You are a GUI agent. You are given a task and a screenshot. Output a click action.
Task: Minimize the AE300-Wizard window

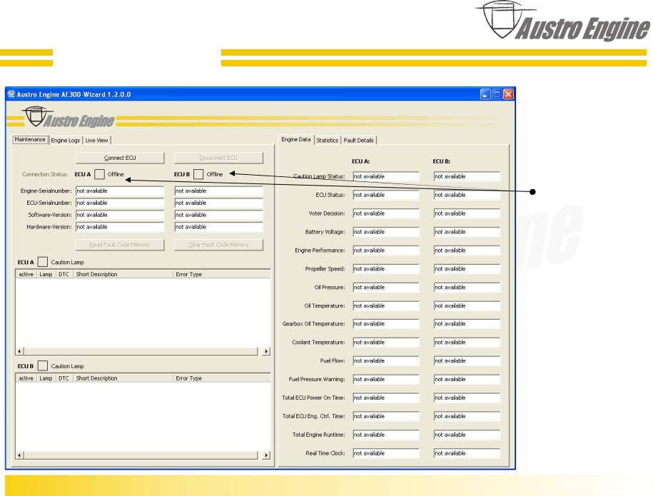tap(485, 94)
